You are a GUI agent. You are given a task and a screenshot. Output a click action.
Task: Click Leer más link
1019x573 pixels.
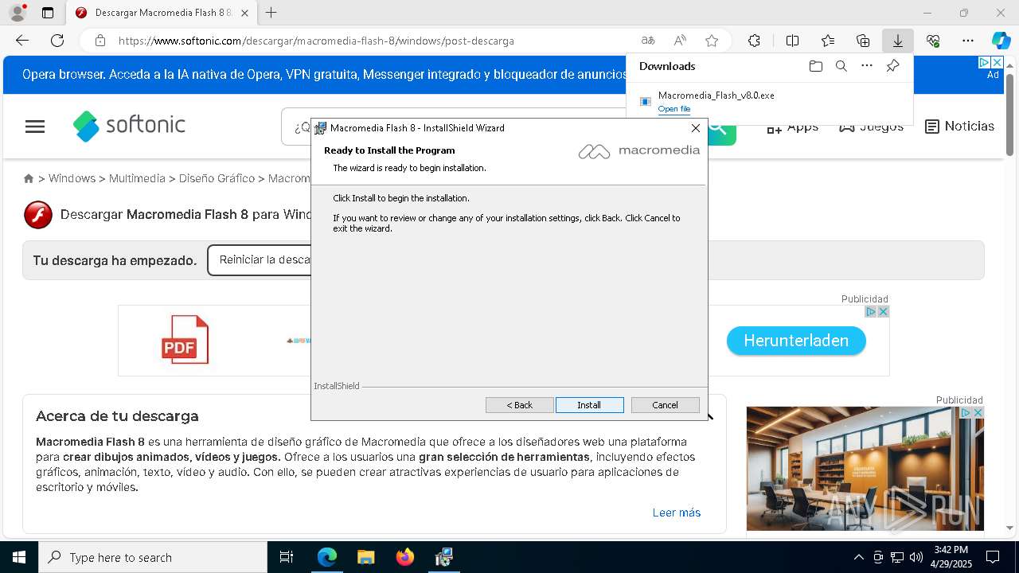[677, 513]
